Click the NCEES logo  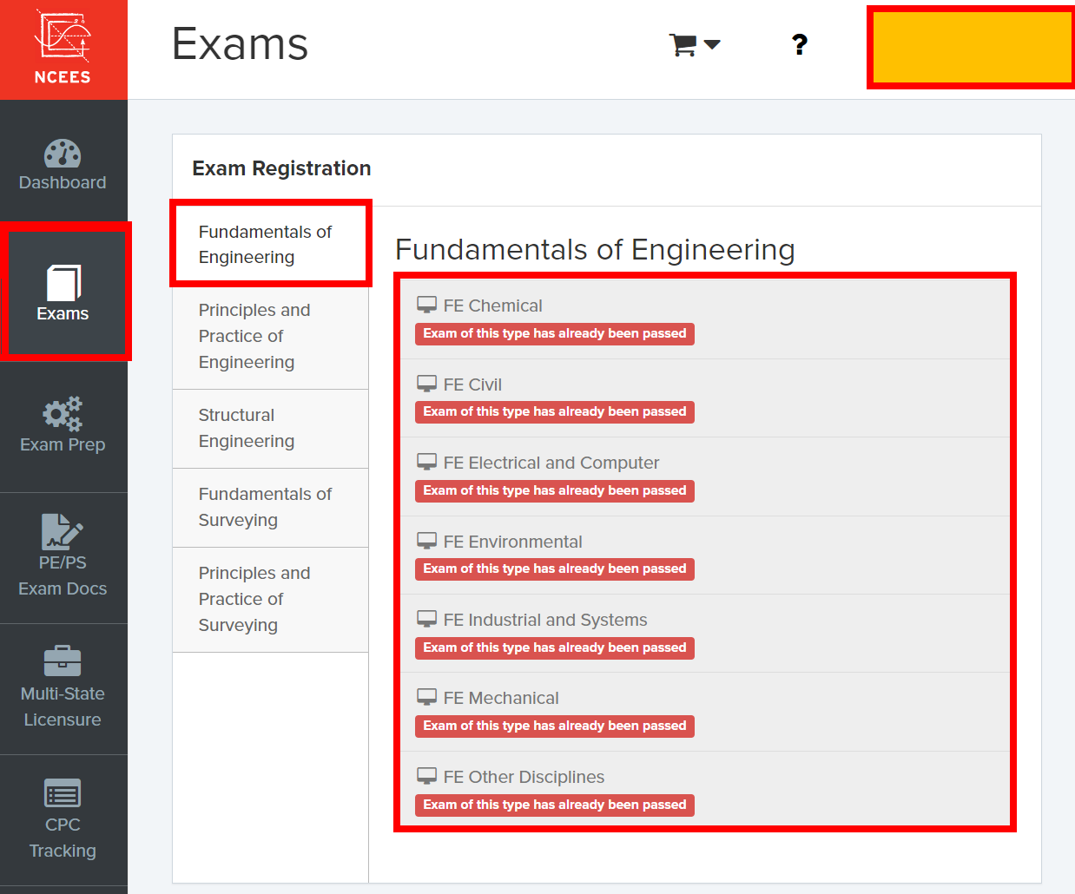[x=63, y=49]
